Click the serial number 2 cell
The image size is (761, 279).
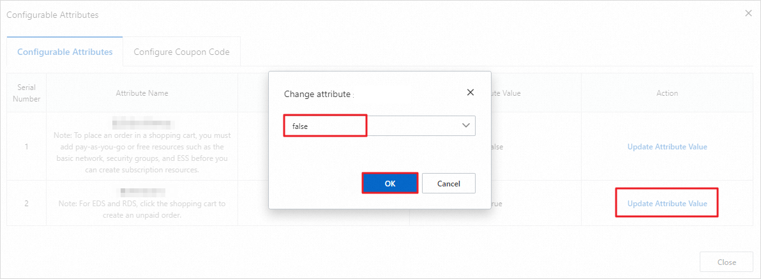coord(27,204)
